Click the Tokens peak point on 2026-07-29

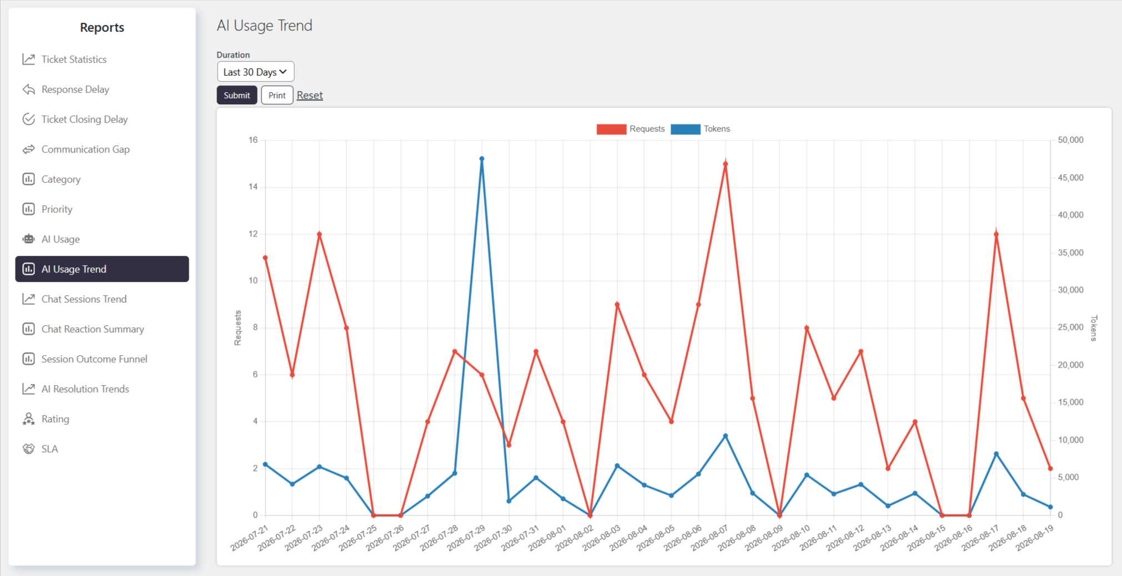482,159
